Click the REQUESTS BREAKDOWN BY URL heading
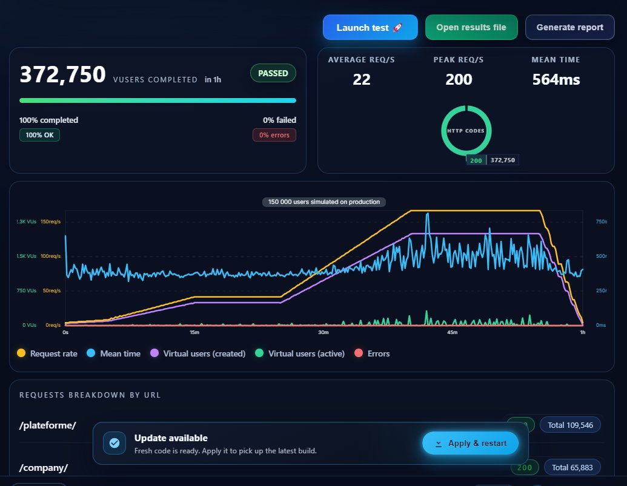The height and width of the screenshot is (486, 627). [x=90, y=395]
